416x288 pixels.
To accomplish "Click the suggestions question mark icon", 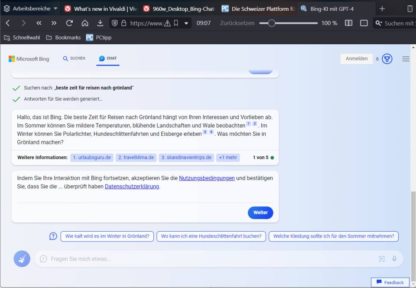I will [x=53, y=236].
